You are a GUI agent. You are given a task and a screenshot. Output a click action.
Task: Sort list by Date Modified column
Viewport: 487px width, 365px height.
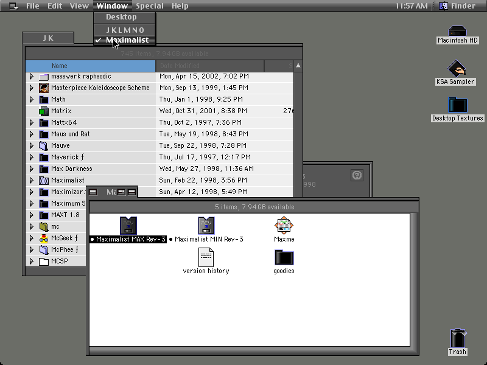click(x=210, y=66)
